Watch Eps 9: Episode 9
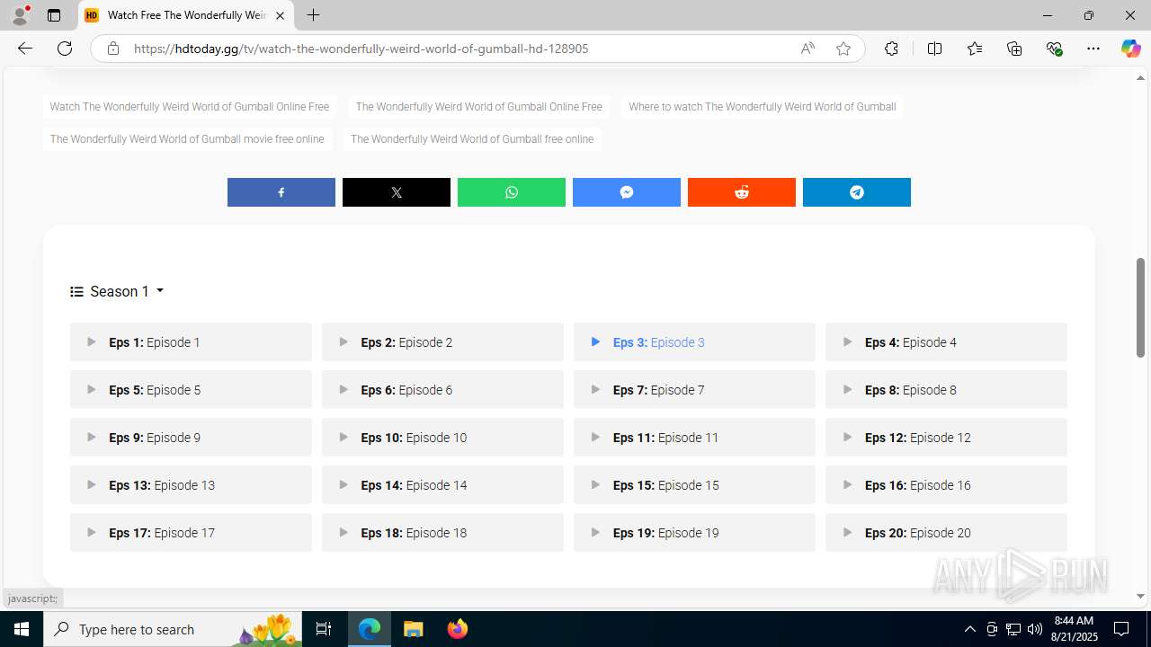 (x=191, y=438)
